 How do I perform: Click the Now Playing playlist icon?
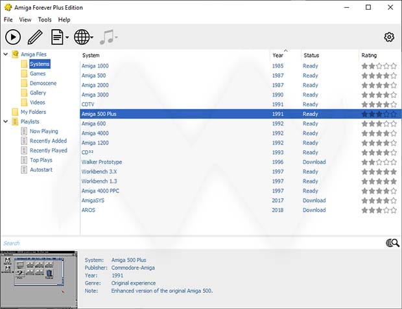24,132
